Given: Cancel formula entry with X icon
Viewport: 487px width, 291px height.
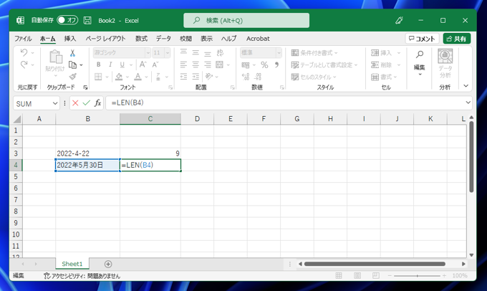Looking at the screenshot, I should coord(75,103).
